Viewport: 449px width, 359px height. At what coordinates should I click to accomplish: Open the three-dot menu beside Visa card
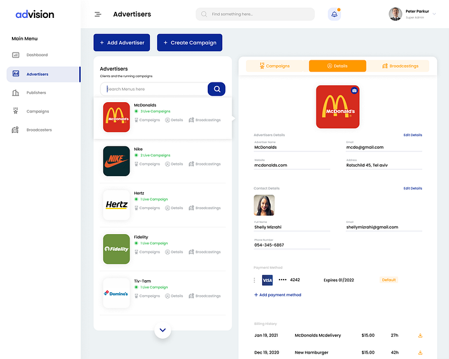254,280
